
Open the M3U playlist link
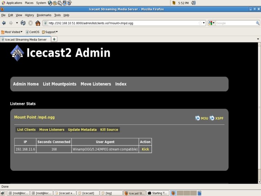[204, 118]
